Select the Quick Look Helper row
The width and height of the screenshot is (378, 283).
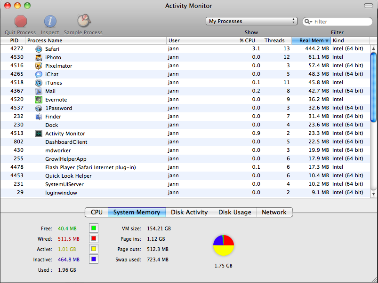185,176
